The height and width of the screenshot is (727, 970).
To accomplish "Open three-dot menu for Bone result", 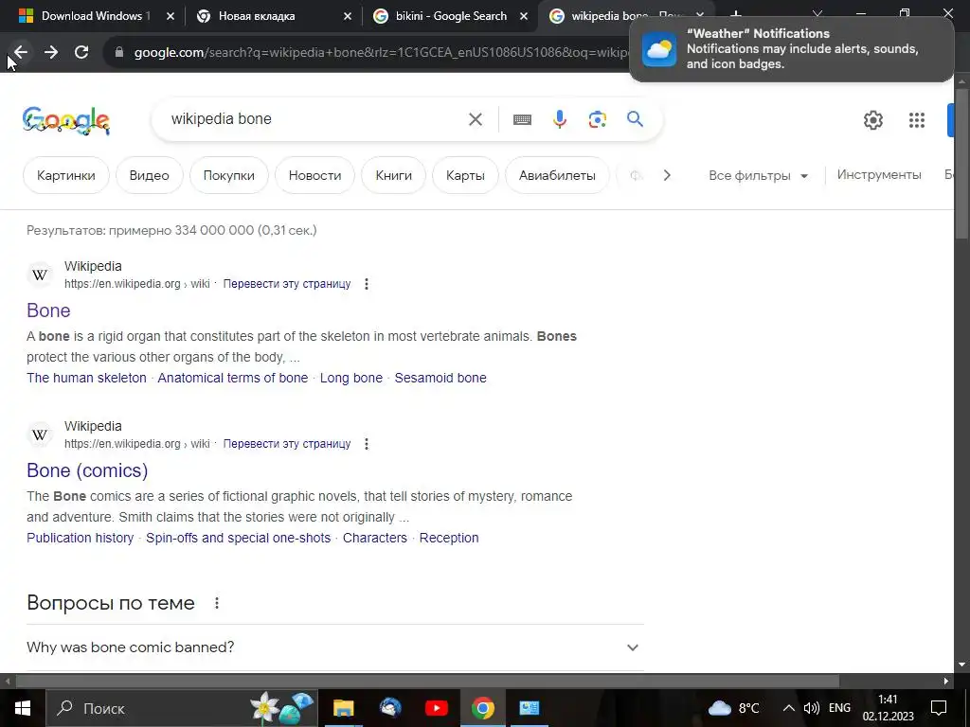I will (367, 284).
